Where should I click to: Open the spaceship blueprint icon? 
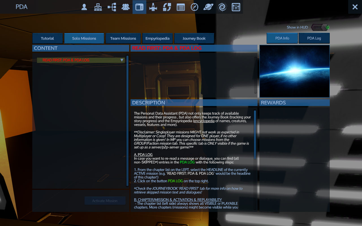pyautogui.click(x=153, y=7)
